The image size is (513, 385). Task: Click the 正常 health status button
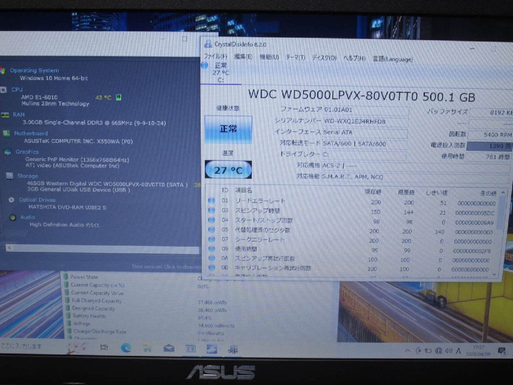228,129
